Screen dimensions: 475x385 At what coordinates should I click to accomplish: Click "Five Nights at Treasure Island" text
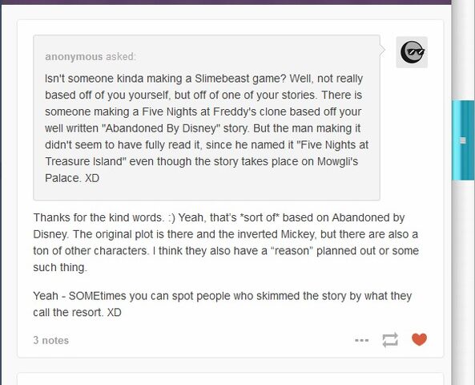(x=207, y=153)
